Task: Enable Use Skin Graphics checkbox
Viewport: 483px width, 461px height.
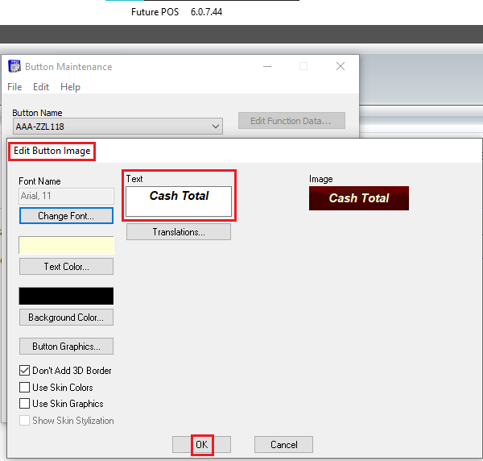Action: (x=25, y=403)
